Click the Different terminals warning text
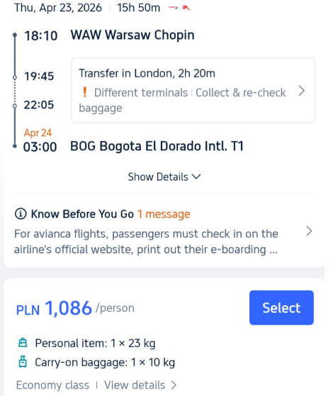Image resolution: width=331 pixels, height=396 pixels. pos(141,93)
